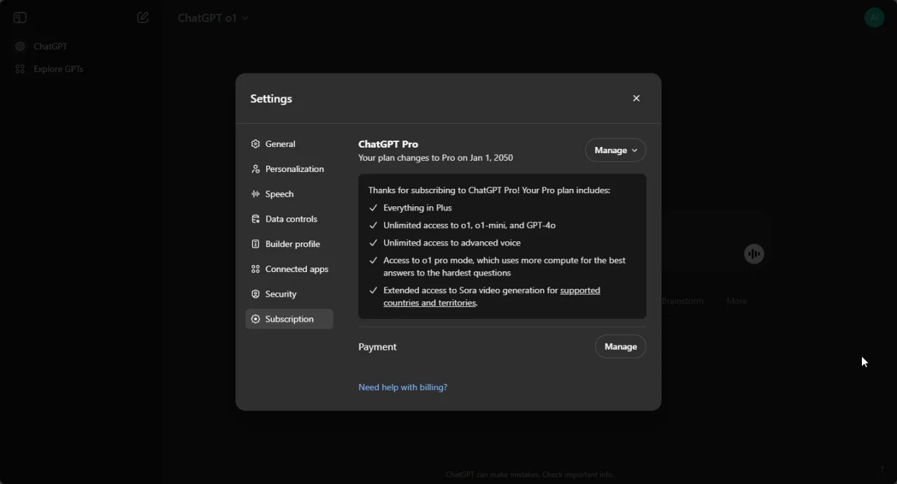
Task: Toggle the sidebar panel icon
Action: pyautogui.click(x=20, y=17)
